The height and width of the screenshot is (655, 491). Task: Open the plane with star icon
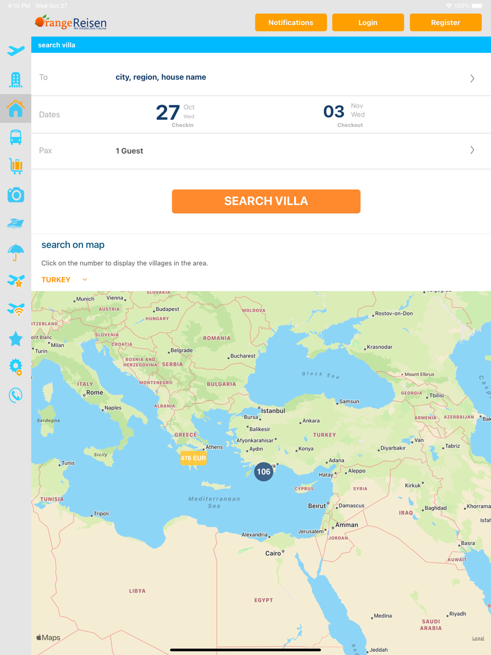pos(16,281)
